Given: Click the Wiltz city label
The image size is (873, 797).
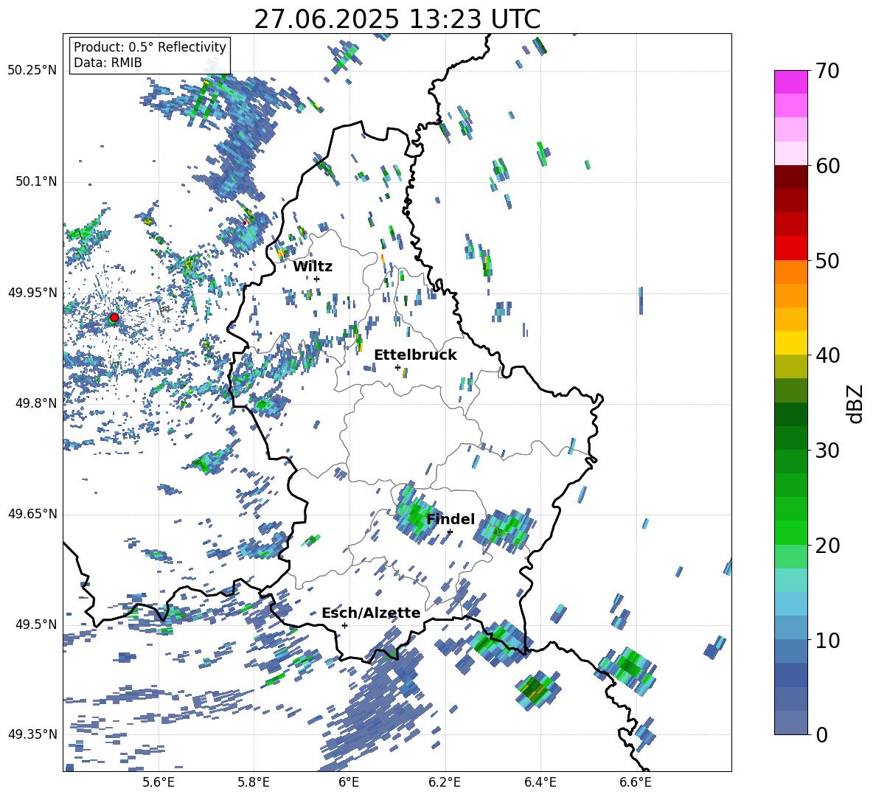Looking at the screenshot, I should 313,267.
